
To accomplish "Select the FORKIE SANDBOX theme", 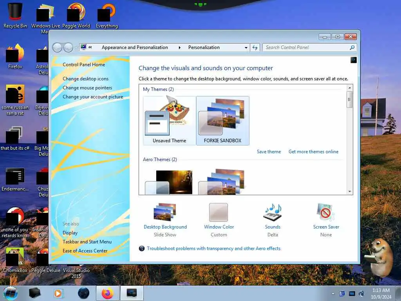I will pos(223,121).
